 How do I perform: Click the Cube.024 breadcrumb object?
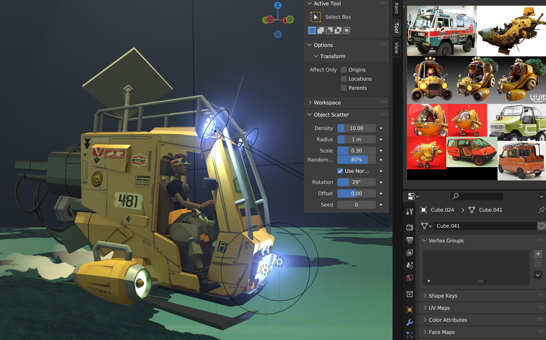click(x=442, y=210)
